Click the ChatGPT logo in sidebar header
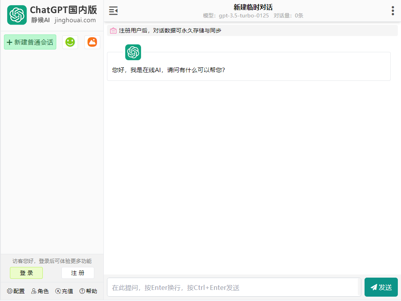 (x=17, y=15)
